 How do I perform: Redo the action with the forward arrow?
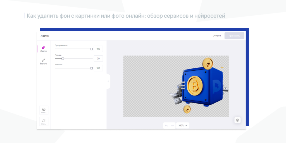[x=172, y=125]
